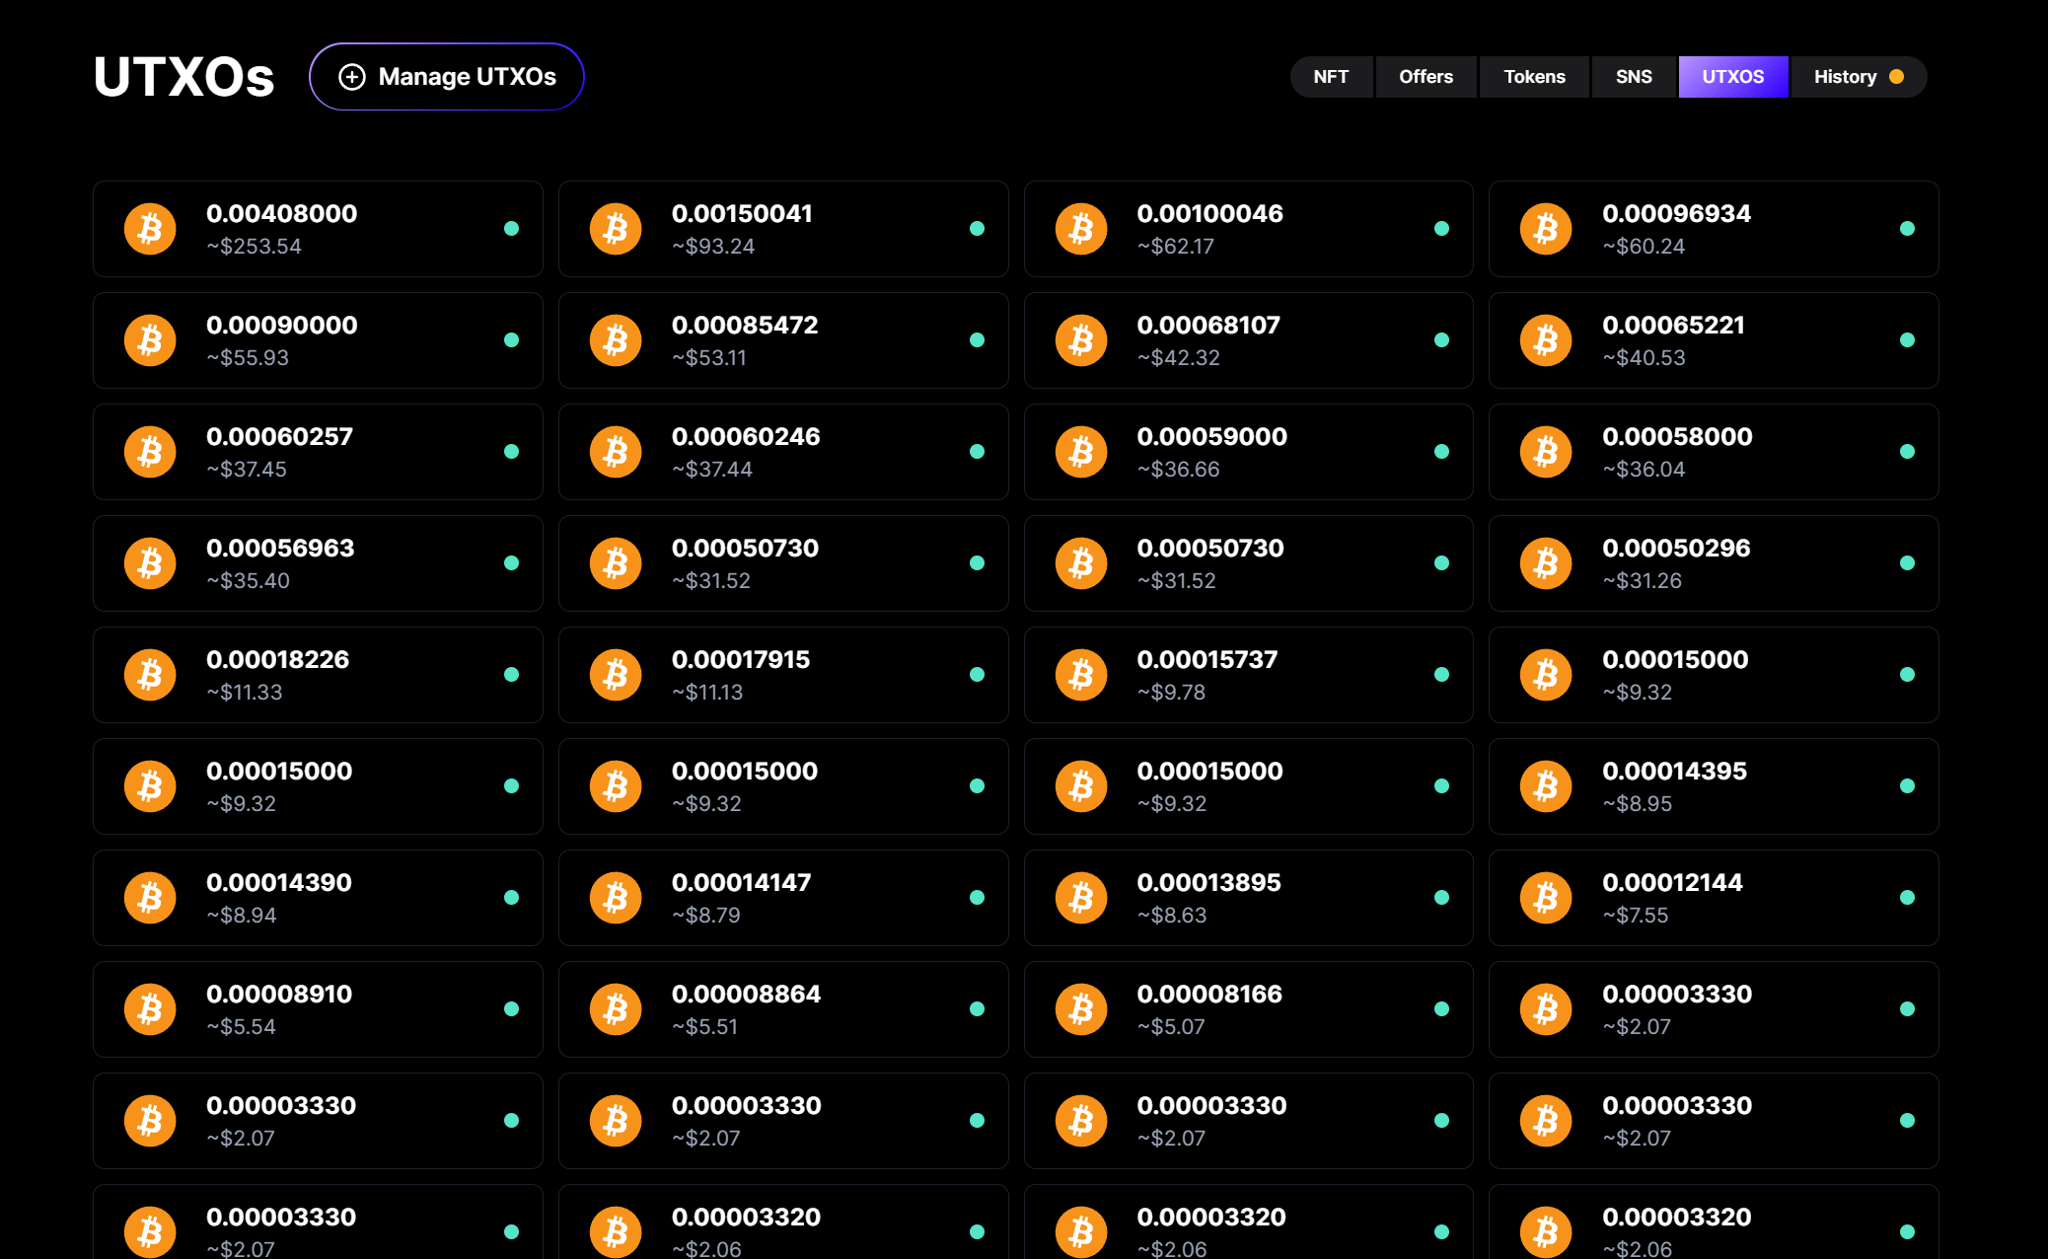Screen dimensions: 2048x1259
Task: Click the green status dot on the 0.00090000 card
Action: click(x=511, y=340)
